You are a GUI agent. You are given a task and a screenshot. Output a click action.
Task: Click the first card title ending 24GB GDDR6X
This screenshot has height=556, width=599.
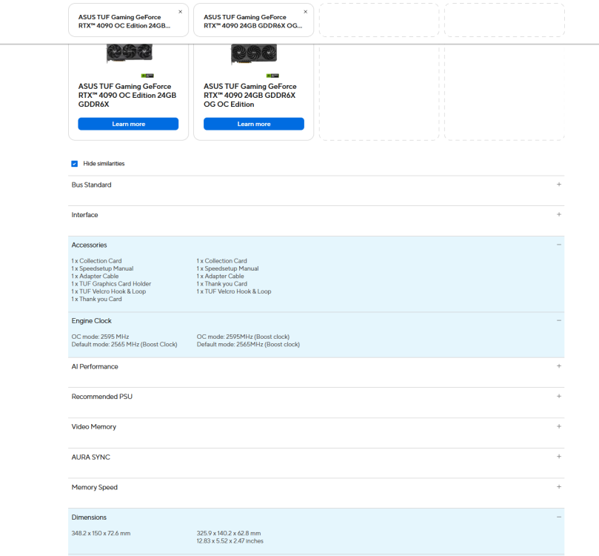click(x=127, y=95)
